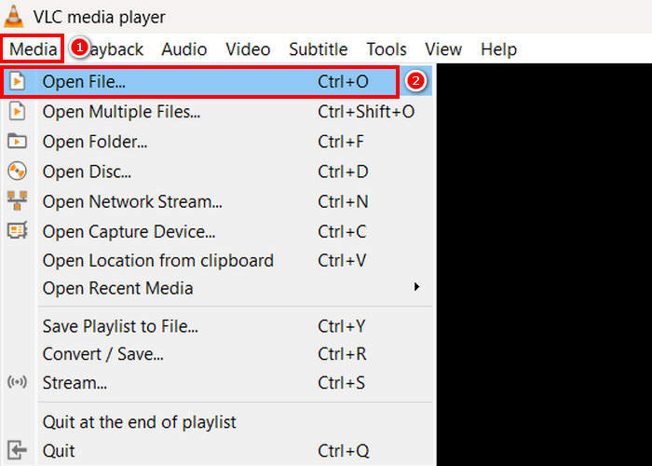Viewport: 652px width, 466px height.
Task: Toggle Quit at the end of playlist
Action: tap(139, 422)
